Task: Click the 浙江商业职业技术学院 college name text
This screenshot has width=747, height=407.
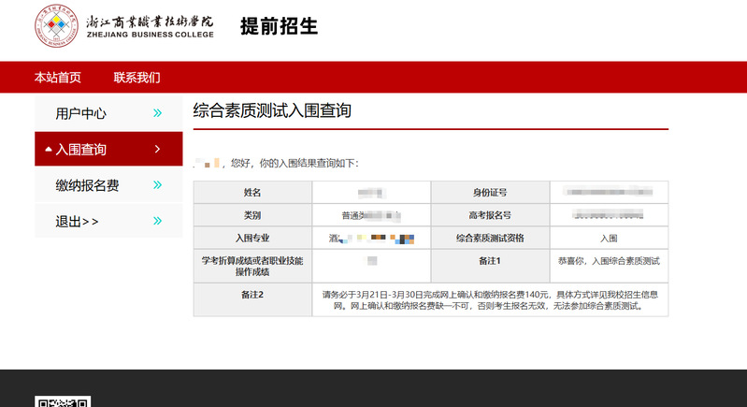Action: [x=150, y=22]
